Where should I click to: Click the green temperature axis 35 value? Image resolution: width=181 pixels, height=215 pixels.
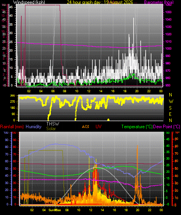(168, 152)
